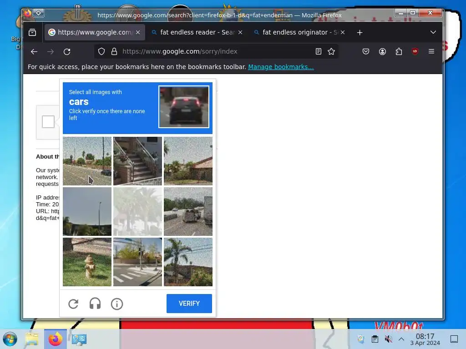The image size is (466, 349).
Task: Open the Manage bookmarks link
Action: 281,67
